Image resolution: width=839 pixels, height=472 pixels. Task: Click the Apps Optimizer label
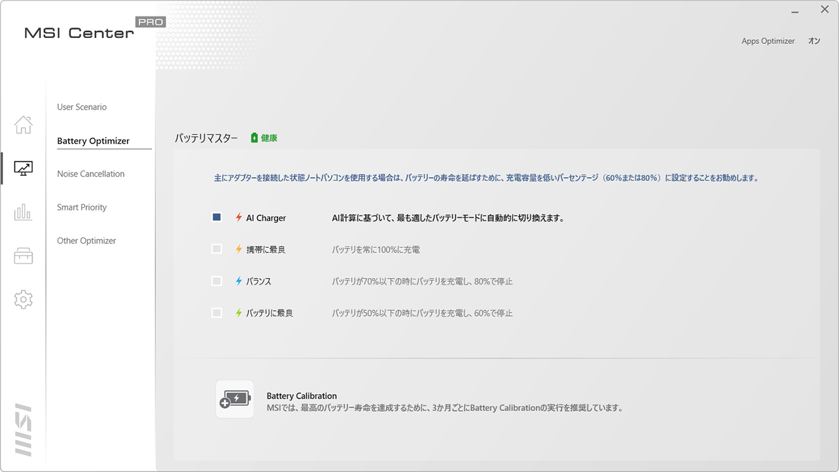tap(768, 41)
